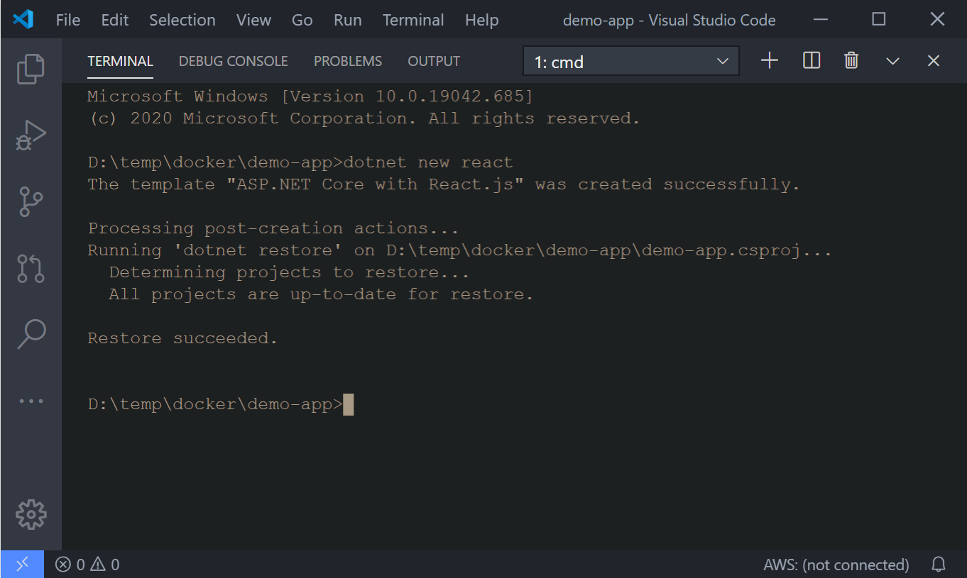The image size is (967, 578).
Task: Click the AWS (not connected) status item
Action: pos(836,565)
